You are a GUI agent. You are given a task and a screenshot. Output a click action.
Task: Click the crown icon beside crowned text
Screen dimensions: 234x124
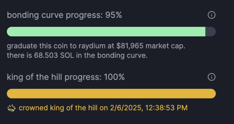(x=11, y=108)
